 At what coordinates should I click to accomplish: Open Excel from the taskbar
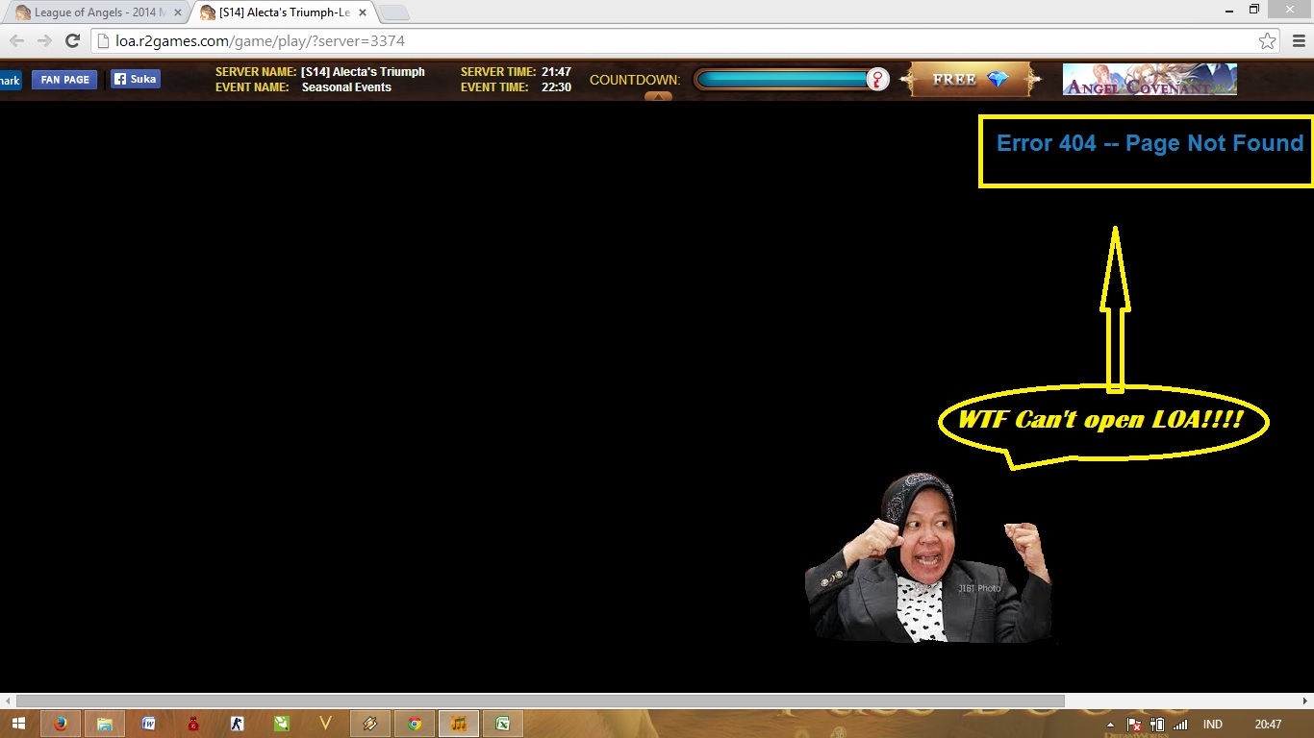coord(502,724)
